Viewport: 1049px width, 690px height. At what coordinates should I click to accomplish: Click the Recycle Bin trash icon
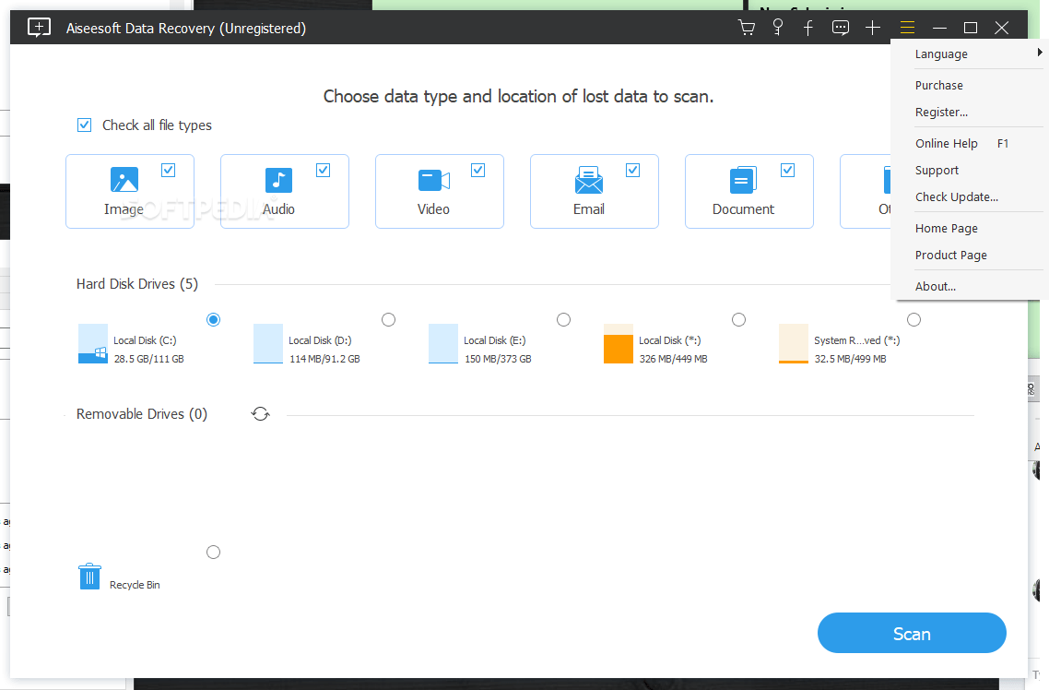89,577
